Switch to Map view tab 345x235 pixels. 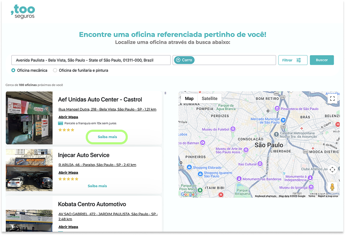189,99
